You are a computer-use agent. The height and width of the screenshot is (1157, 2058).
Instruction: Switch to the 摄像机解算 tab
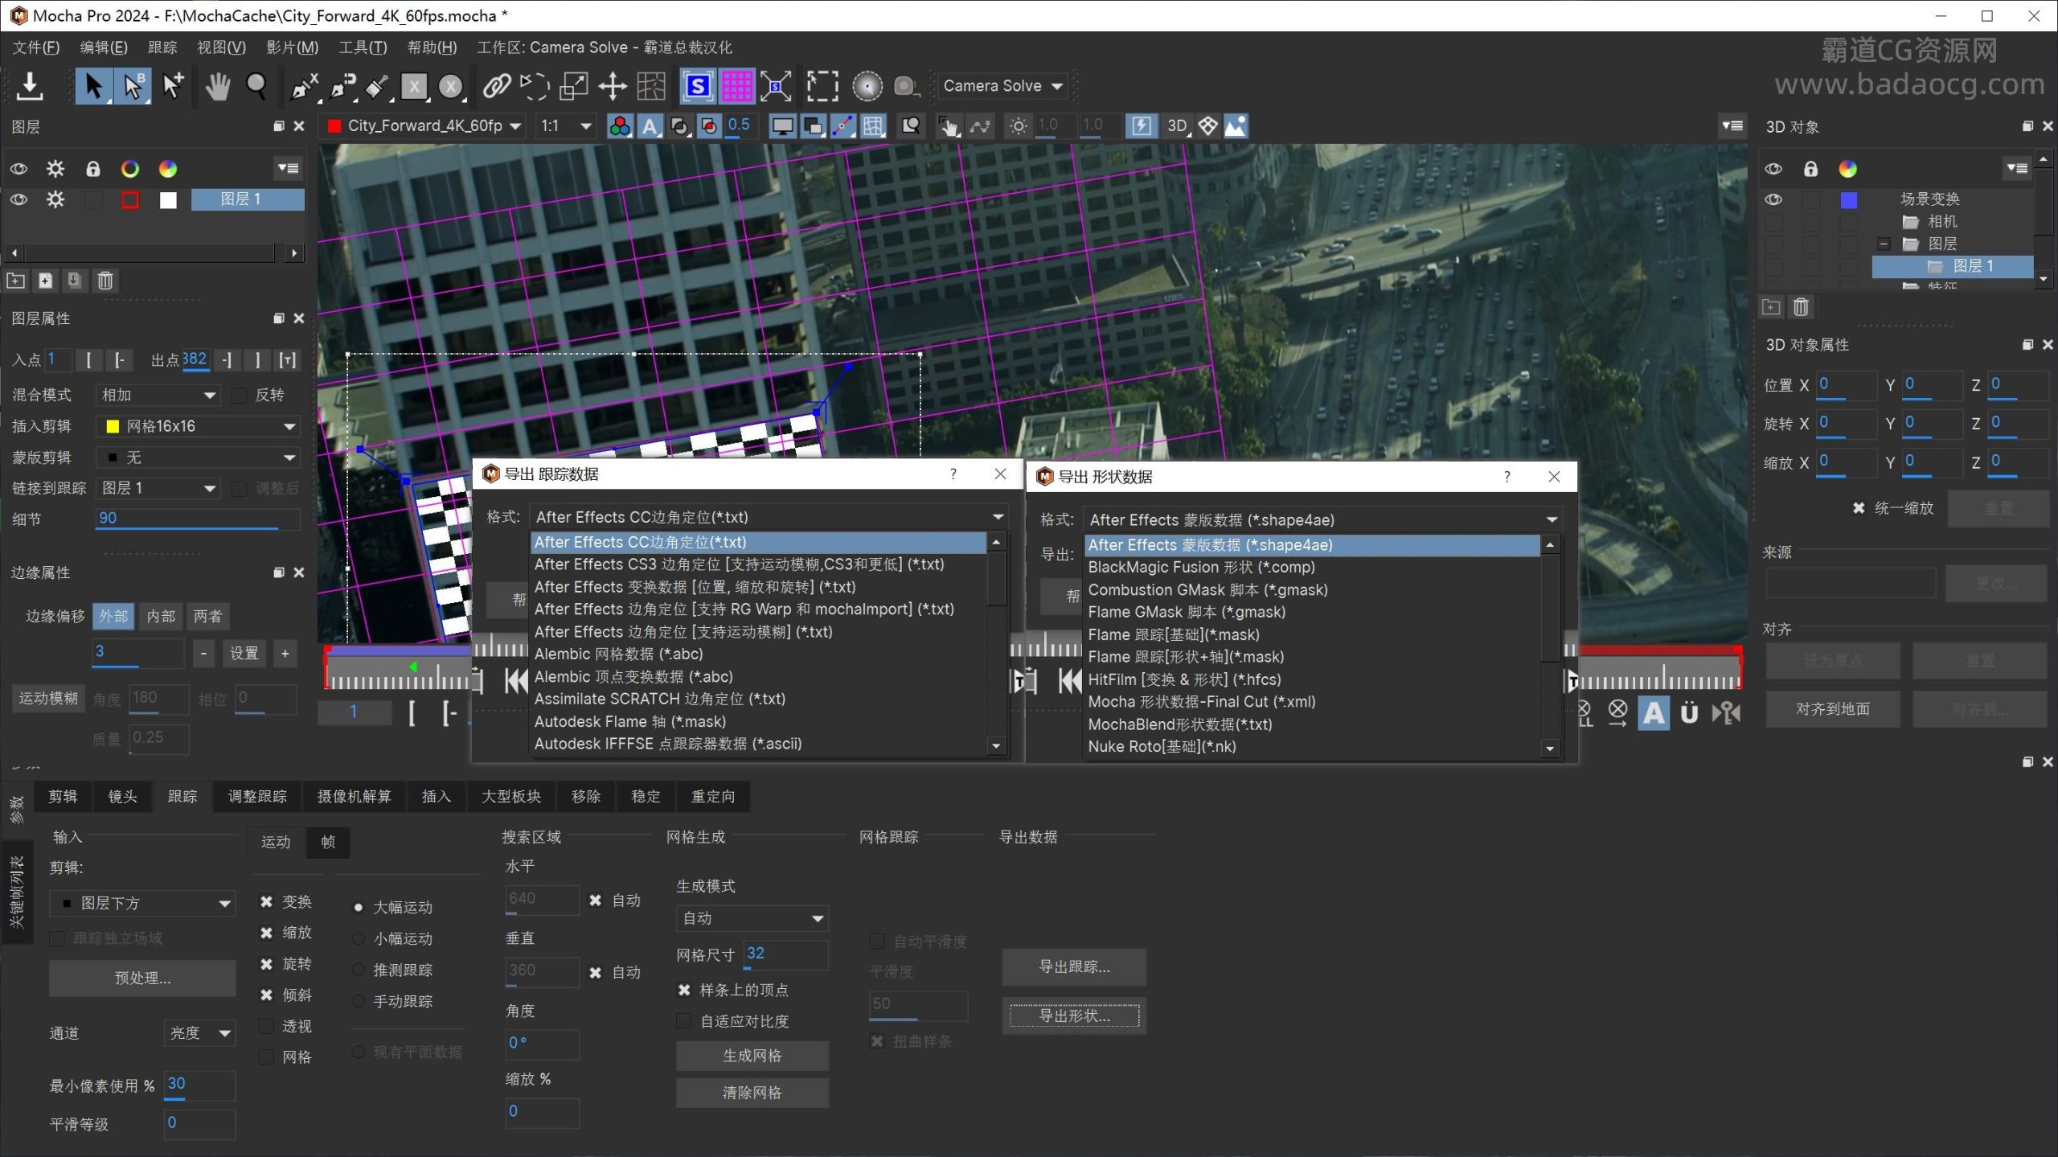click(x=354, y=796)
